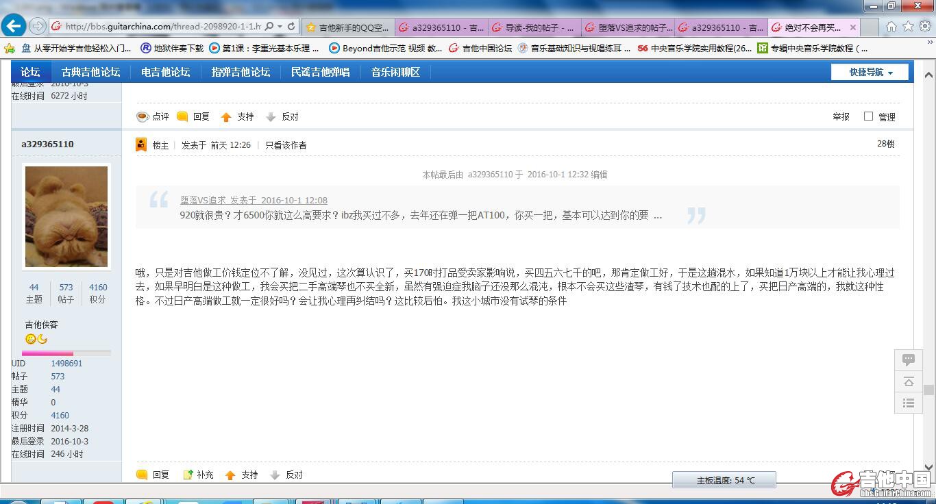Image resolution: width=936 pixels, height=504 pixels.
Task: Switch to 吉他新手的QQ空 tab
Action: point(348,27)
